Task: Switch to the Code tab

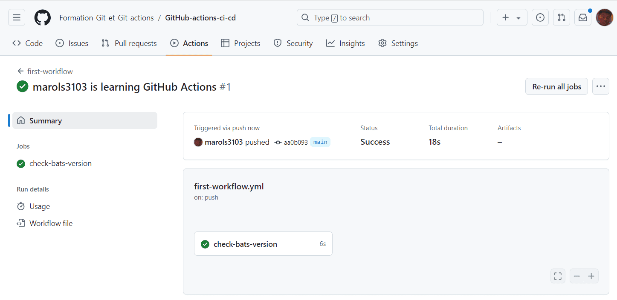Action: coord(27,43)
